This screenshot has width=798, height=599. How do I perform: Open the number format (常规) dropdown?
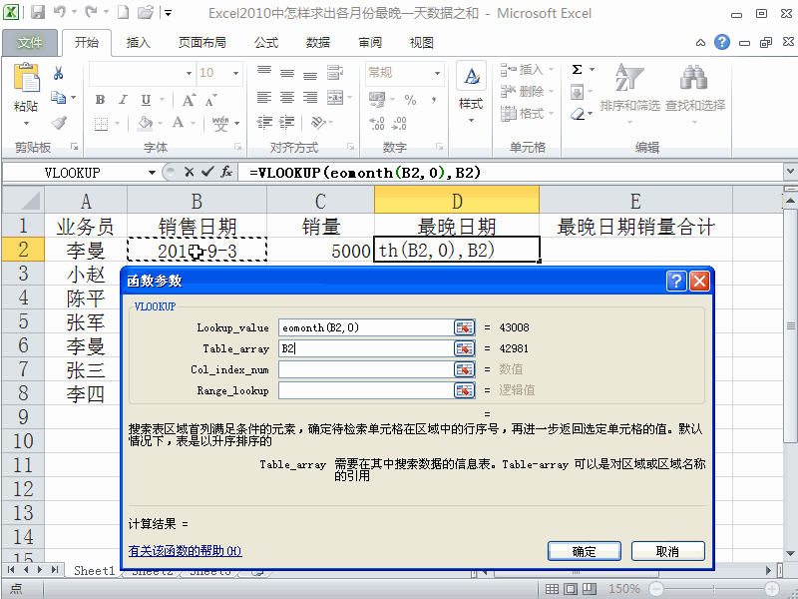tap(437, 73)
